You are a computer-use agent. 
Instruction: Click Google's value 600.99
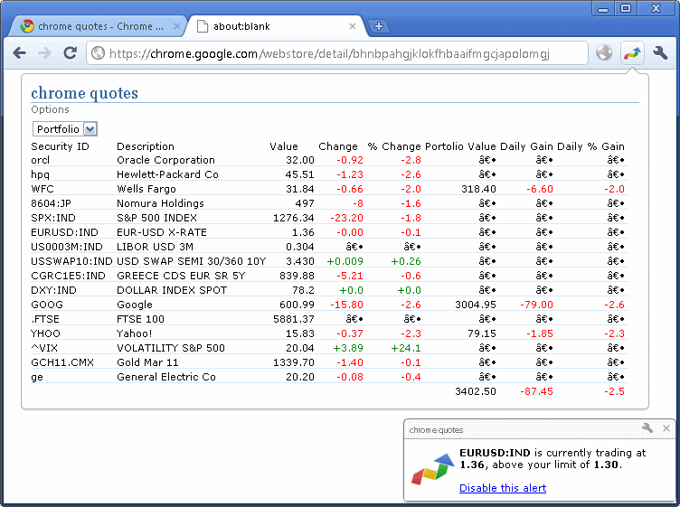297,305
